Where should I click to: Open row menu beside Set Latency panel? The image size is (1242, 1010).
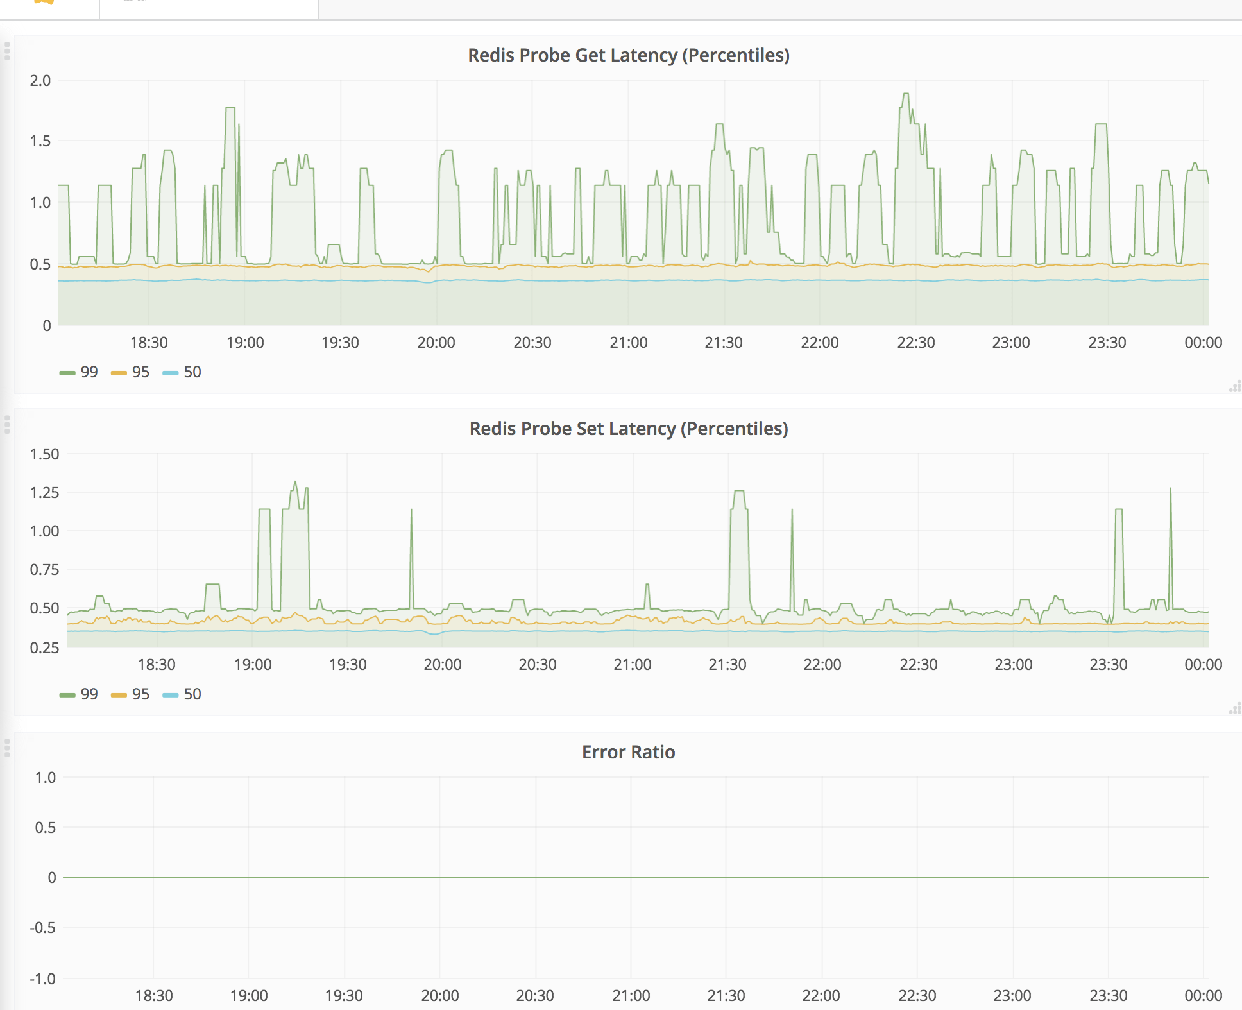pyautogui.click(x=7, y=424)
